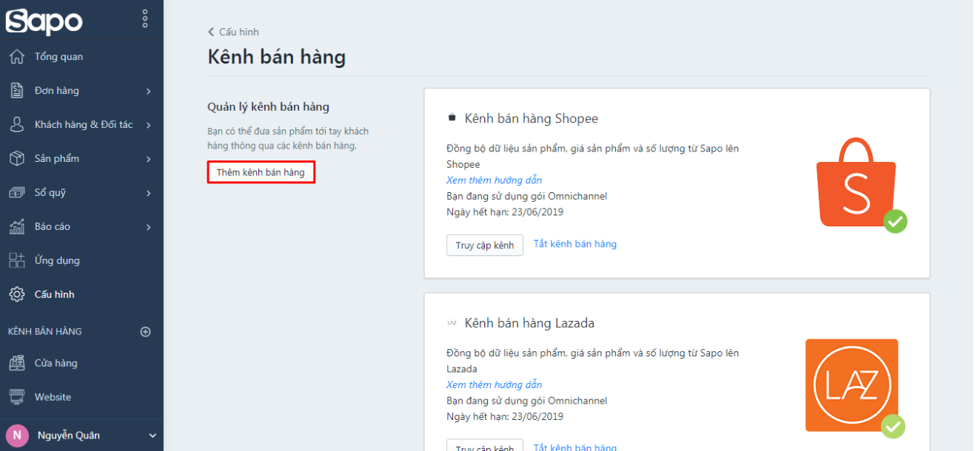Image resolution: width=975 pixels, height=451 pixels.
Task: Click the Kênh bán hàng Shopee title
Action: [531, 118]
